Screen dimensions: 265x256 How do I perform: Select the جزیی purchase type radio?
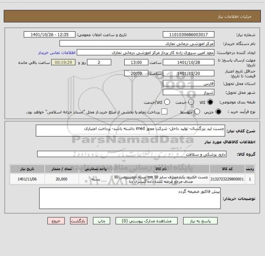pos(218,112)
